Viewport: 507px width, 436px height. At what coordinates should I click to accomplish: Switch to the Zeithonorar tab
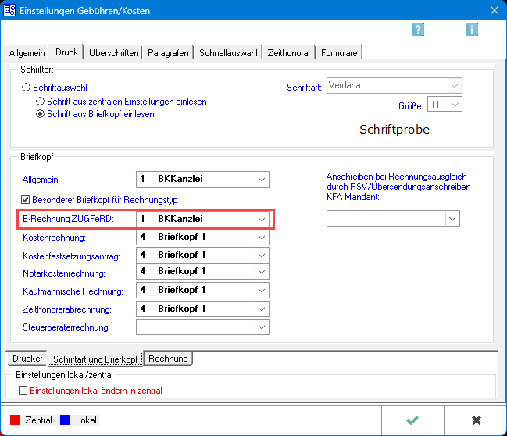pos(289,53)
